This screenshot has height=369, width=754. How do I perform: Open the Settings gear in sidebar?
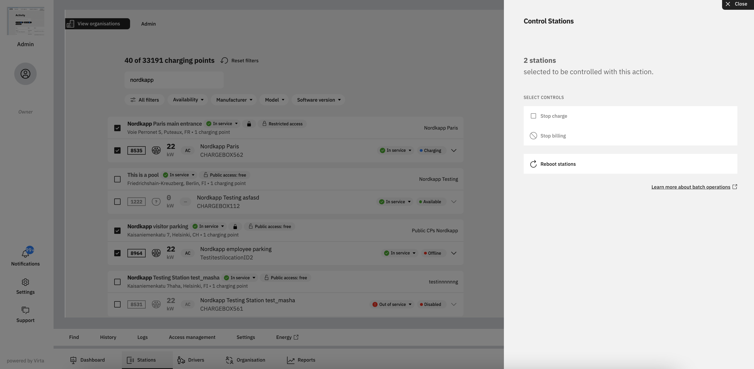(26, 282)
